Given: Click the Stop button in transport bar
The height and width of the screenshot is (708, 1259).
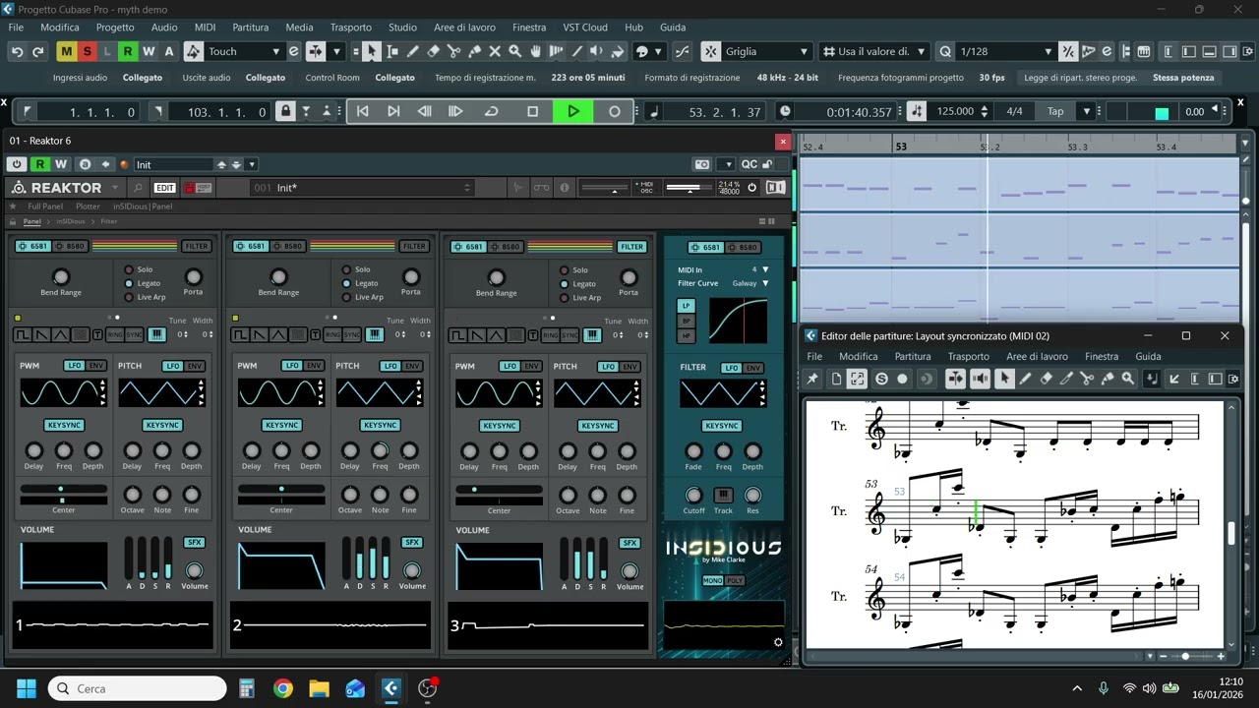Looking at the screenshot, I should pyautogui.click(x=532, y=111).
